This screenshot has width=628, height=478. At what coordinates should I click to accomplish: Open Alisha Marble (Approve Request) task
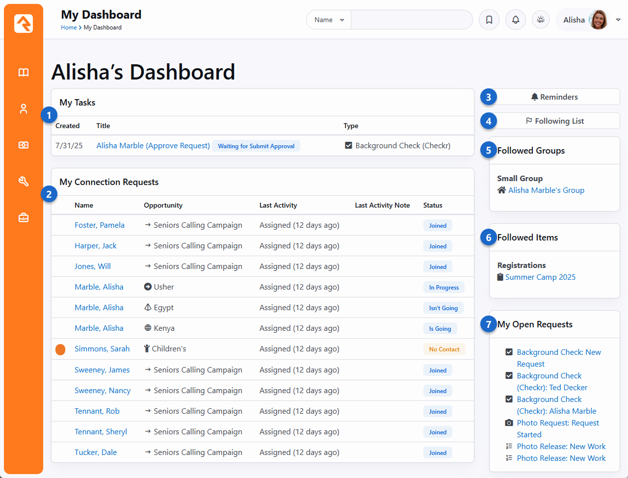point(153,146)
